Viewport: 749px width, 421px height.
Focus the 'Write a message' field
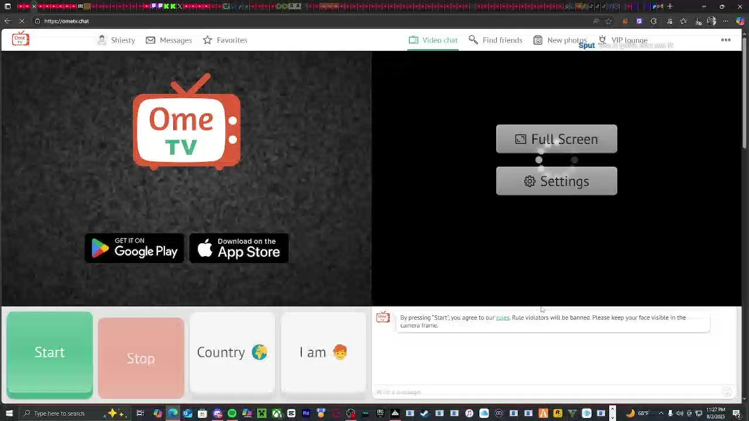pos(547,392)
